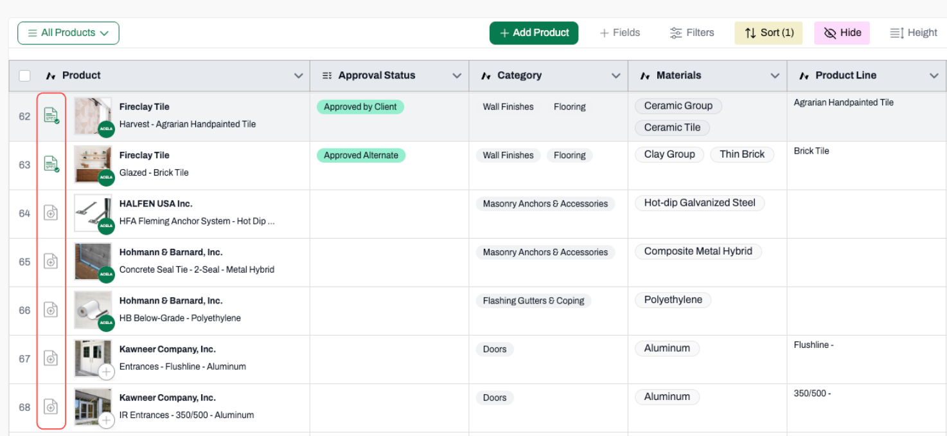Click the plus badge on the IR Entrances thumbnail
The height and width of the screenshot is (436, 947).
[107, 420]
